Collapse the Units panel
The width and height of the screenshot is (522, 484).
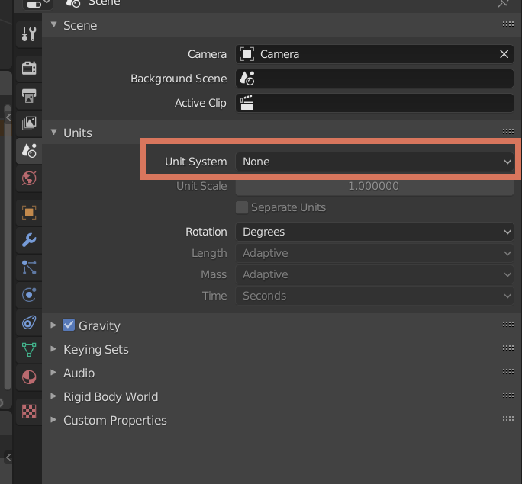[x=54, y=133]
